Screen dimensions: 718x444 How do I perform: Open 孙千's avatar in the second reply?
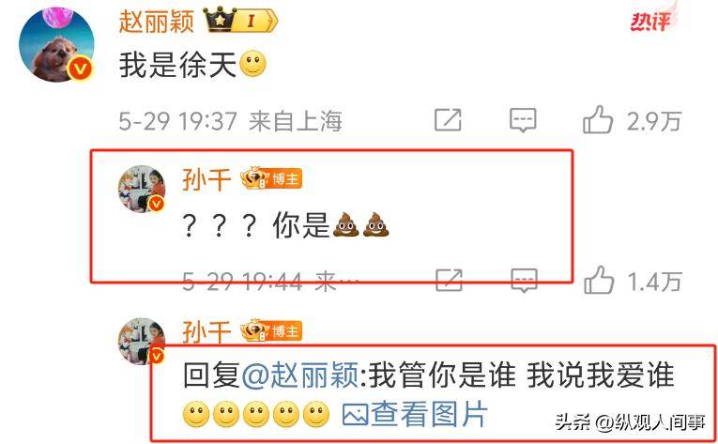click(142, 341)
